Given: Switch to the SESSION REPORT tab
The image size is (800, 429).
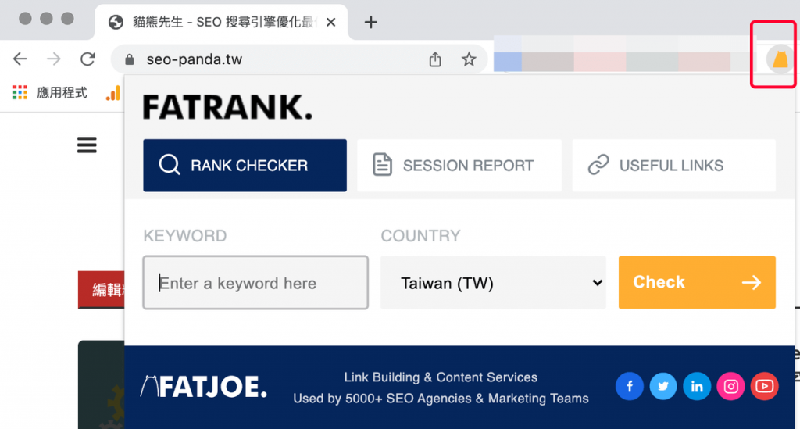Looking at the screenshot, I should pyautogui.click(x=459, y=166).
